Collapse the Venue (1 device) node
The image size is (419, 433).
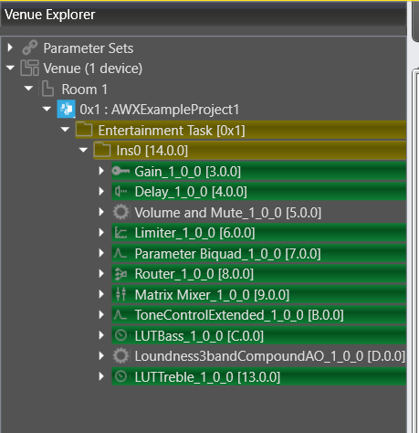tap(10, 68)
